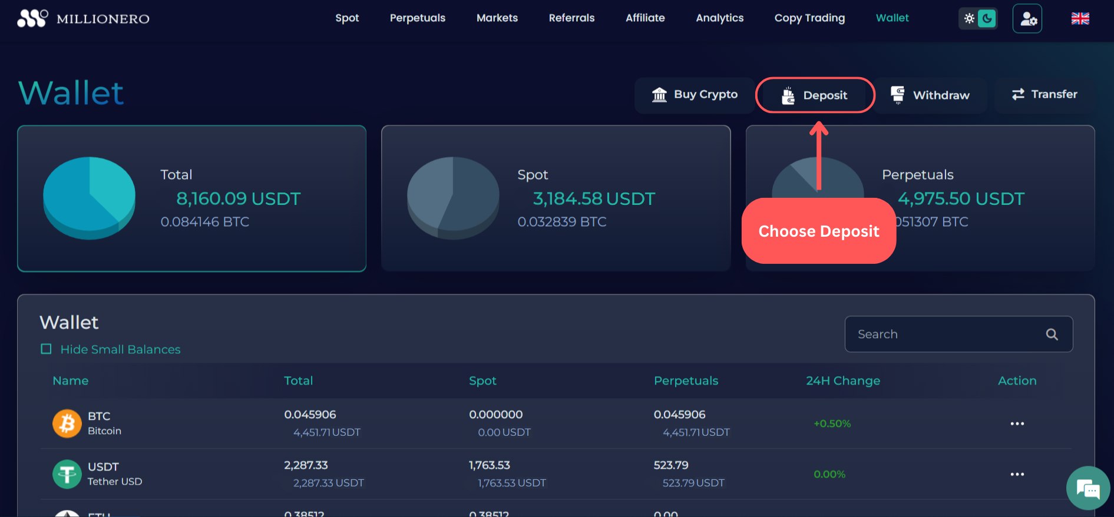Image resolution: width=1114 pixels, height=517 pixels.
Task: Click the Spot balance pie chart
Action: [453, 198]
